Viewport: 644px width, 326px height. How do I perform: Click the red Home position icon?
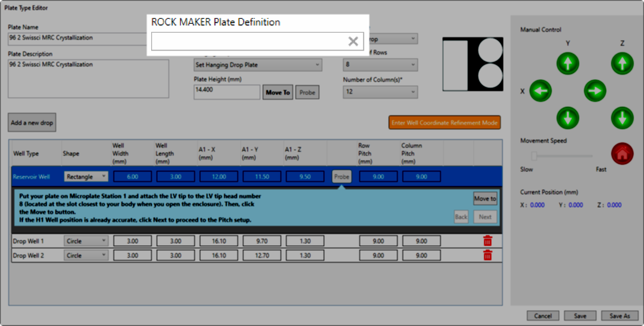coord(623,154)
